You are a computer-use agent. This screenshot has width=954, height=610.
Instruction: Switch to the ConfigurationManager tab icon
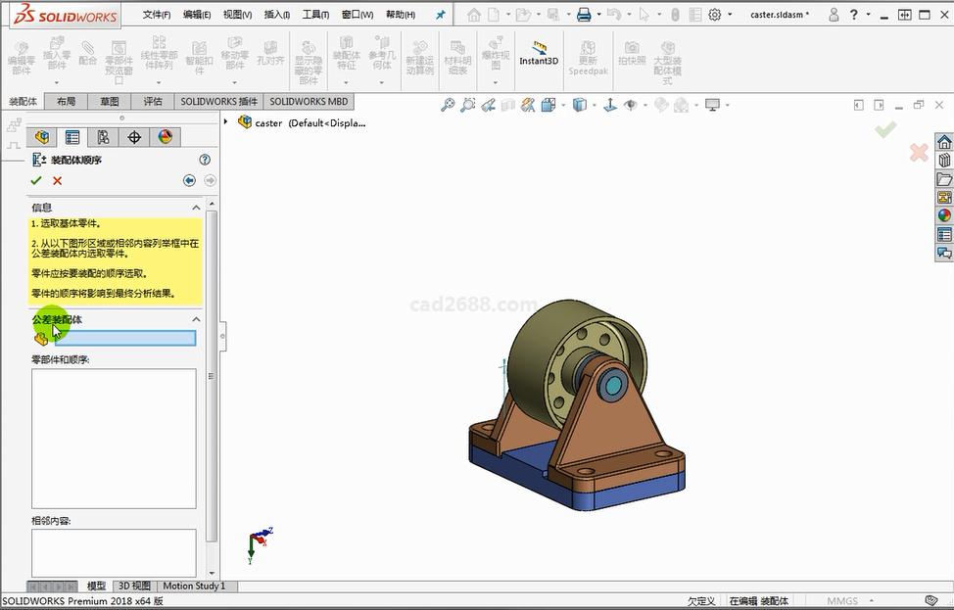point(103,137)
